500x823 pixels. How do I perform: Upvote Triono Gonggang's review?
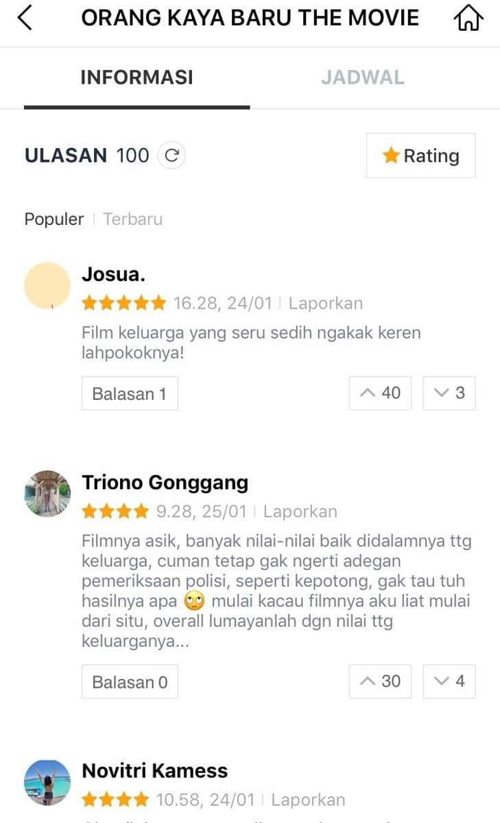coord(380,681)
